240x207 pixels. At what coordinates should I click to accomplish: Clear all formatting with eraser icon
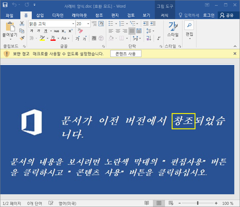click(80, 30)
